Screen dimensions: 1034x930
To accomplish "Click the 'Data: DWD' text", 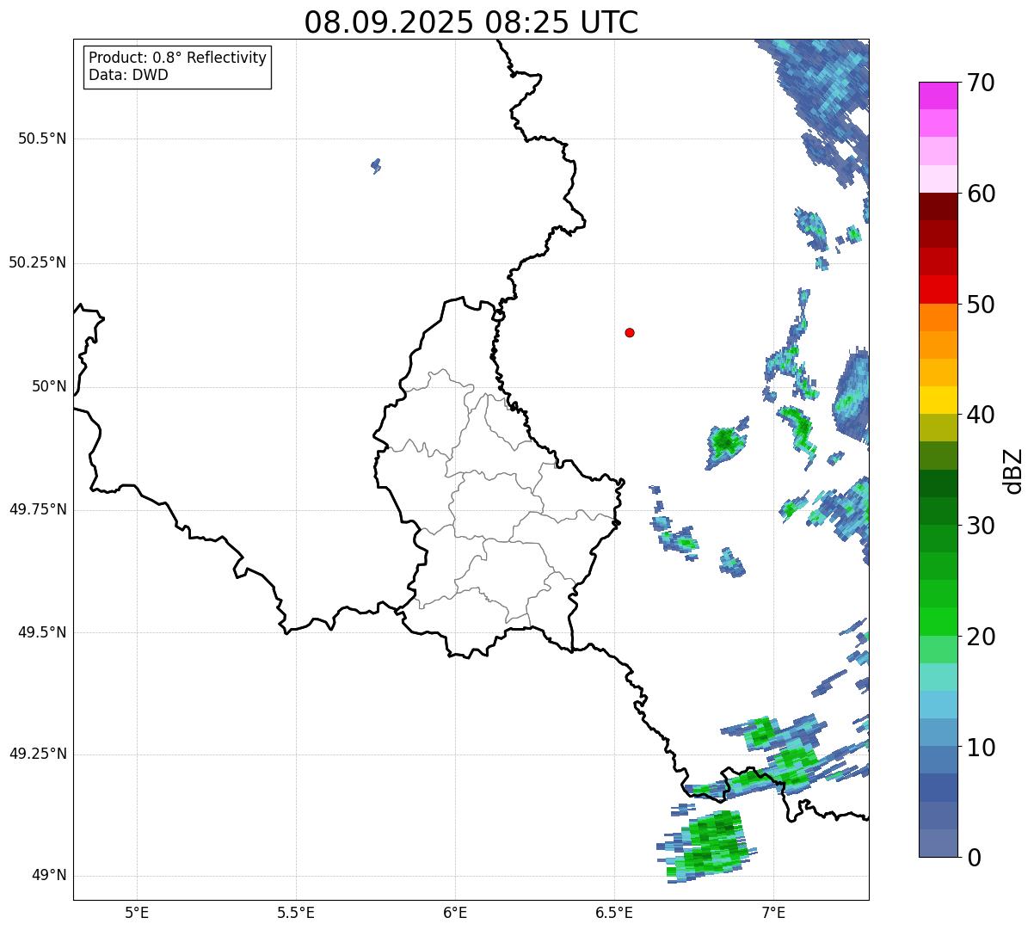I will tap(128, 75).
